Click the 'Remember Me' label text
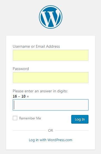The height and width of the screenshot is (154, 101). (30, 118)
